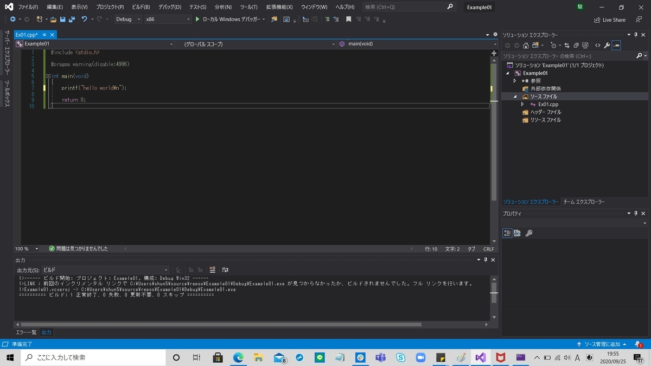The height and width of the screenshot is (366, 651).
Task: Click the notifications bell in the status bar
Action: coord(639,344)
